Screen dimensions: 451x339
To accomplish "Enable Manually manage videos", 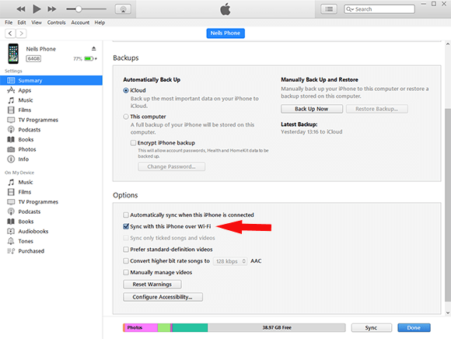I will pos(126,272).
